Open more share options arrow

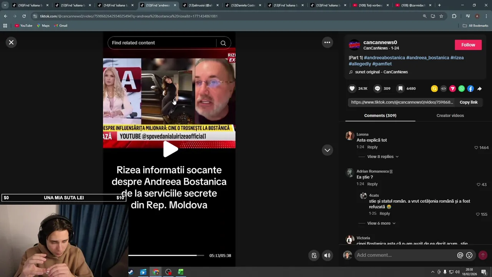tap(479, 88)
